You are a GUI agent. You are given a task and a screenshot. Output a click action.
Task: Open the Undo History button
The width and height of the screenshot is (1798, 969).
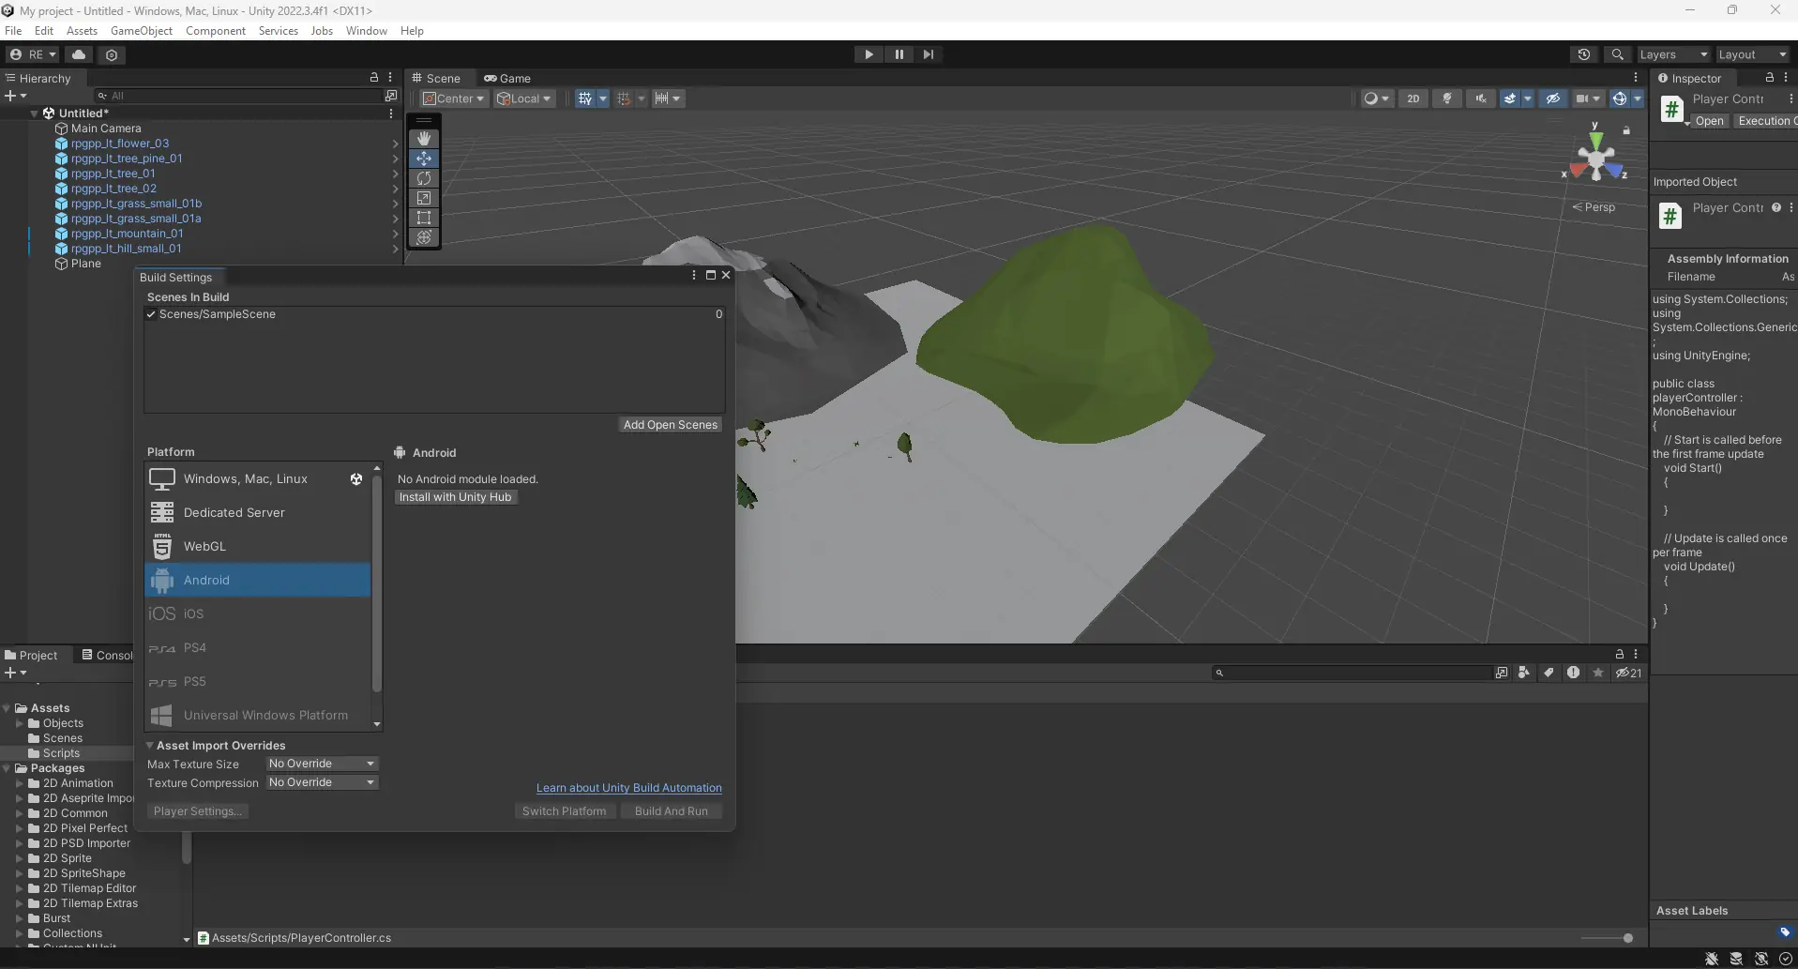(1584, 54)
